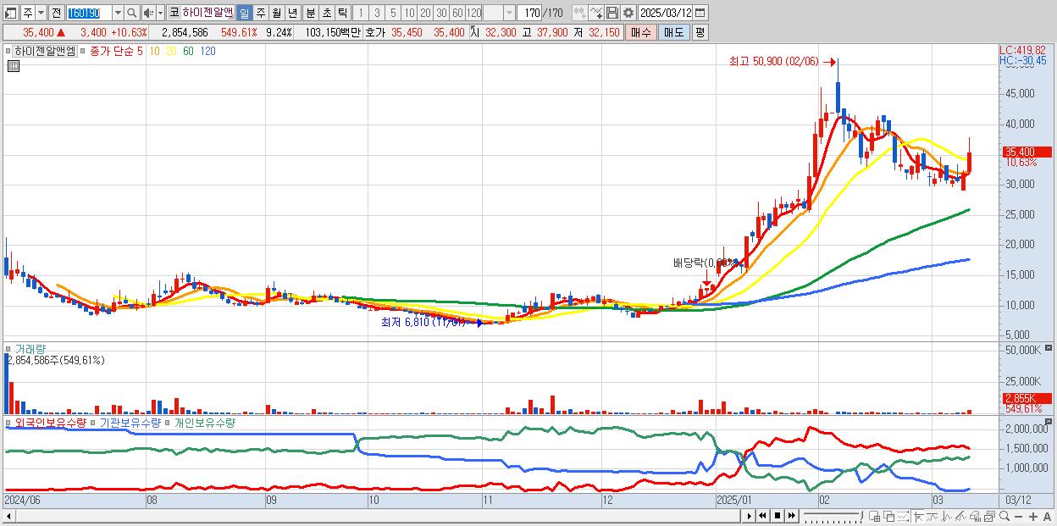Choose the 3 interval button
Image resolution: width=1057 pixels, height=526 pixels.
(x=376, y=13)
